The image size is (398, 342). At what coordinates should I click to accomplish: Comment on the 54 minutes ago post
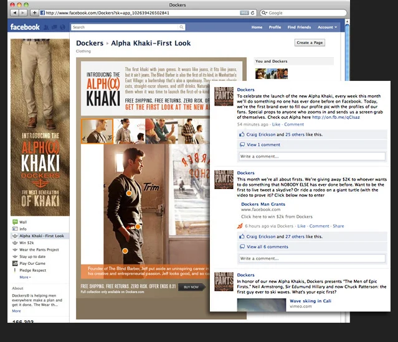[294, 124]
